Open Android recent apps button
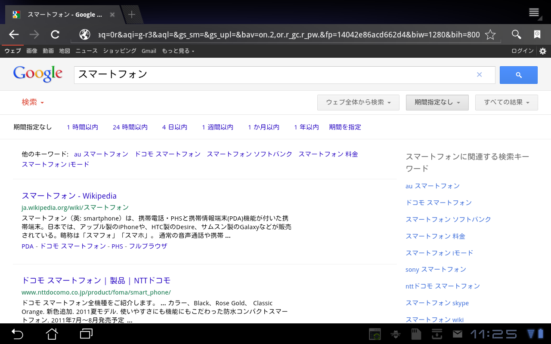 point(87,334)
